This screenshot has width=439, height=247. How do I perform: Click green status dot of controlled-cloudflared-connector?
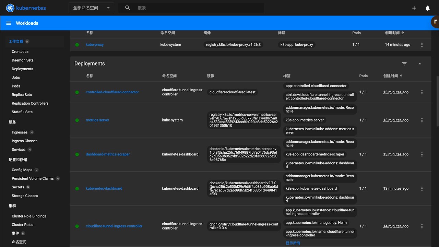point(77,92)
